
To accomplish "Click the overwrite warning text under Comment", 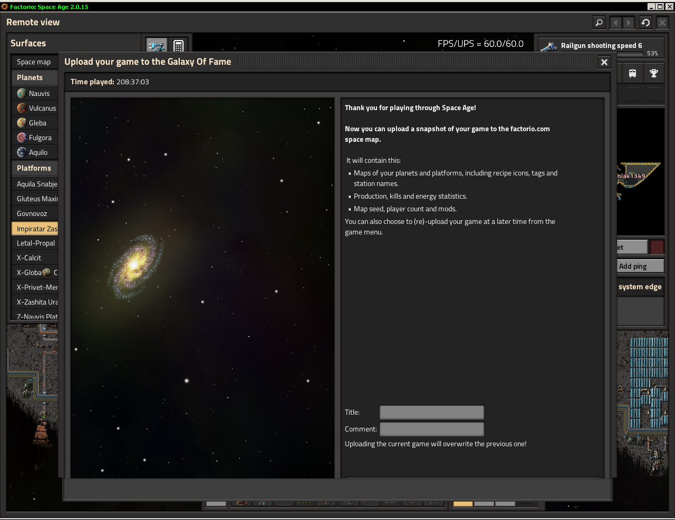I will coord(436,444).
